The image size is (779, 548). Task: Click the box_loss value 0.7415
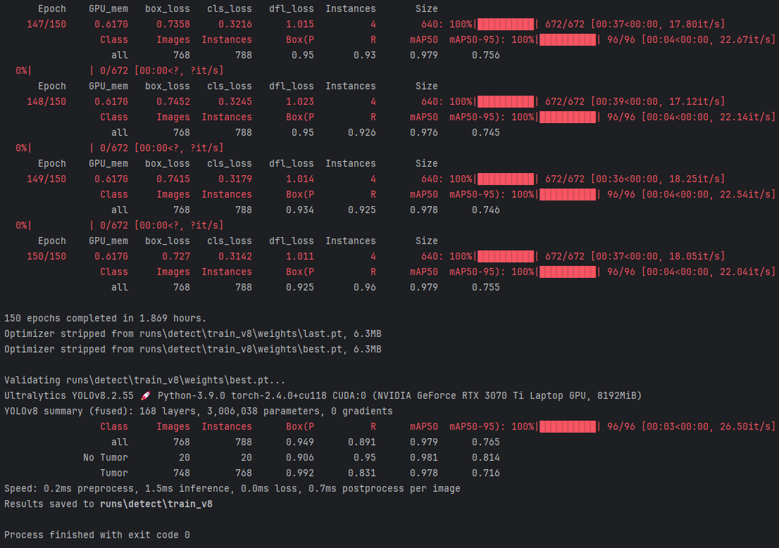[x=173, y=179]
